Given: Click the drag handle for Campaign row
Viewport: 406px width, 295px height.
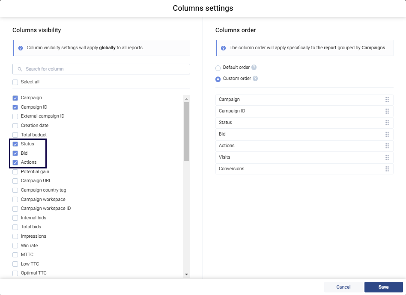Looking at the screenshot, I should [x=387, y=100].
